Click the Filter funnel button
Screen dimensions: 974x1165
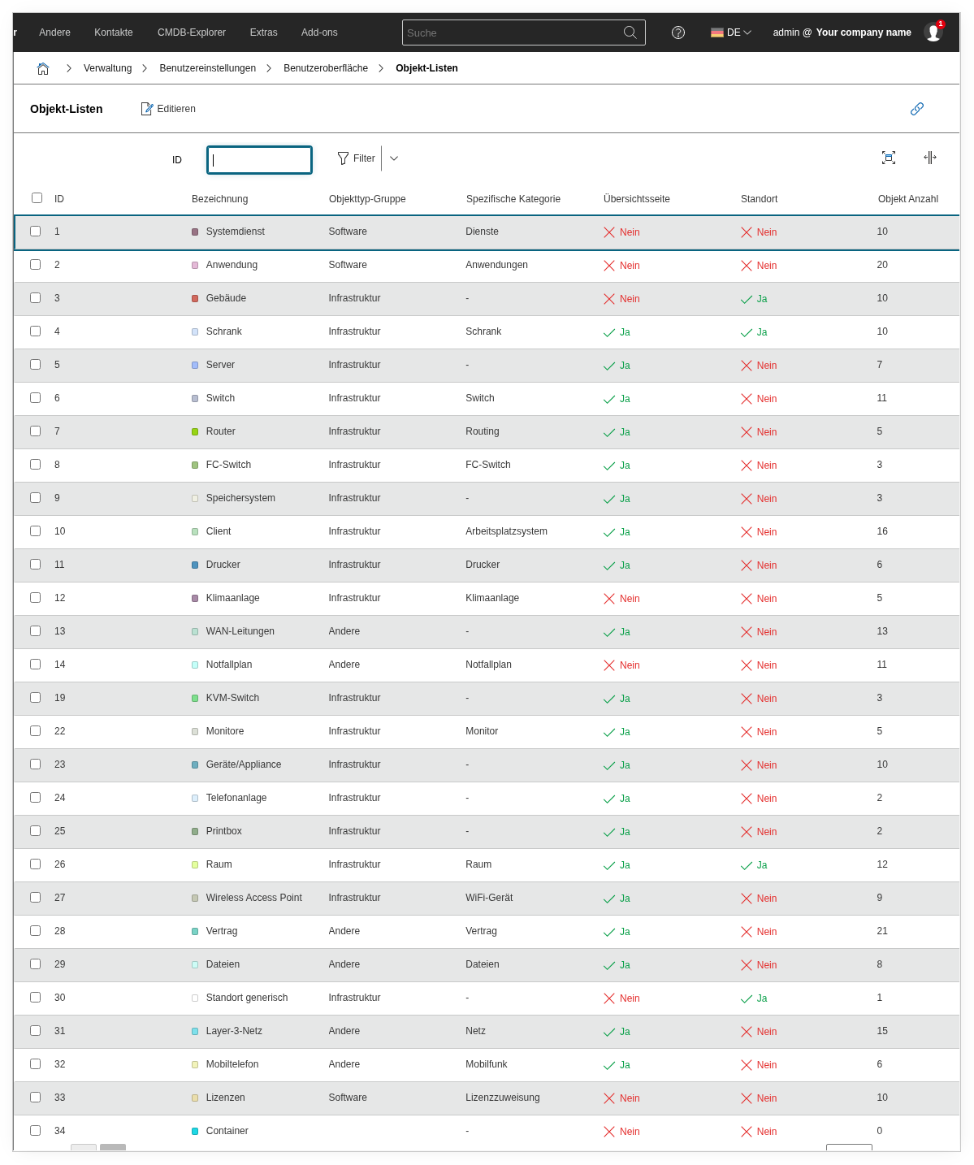click(357, 158)
